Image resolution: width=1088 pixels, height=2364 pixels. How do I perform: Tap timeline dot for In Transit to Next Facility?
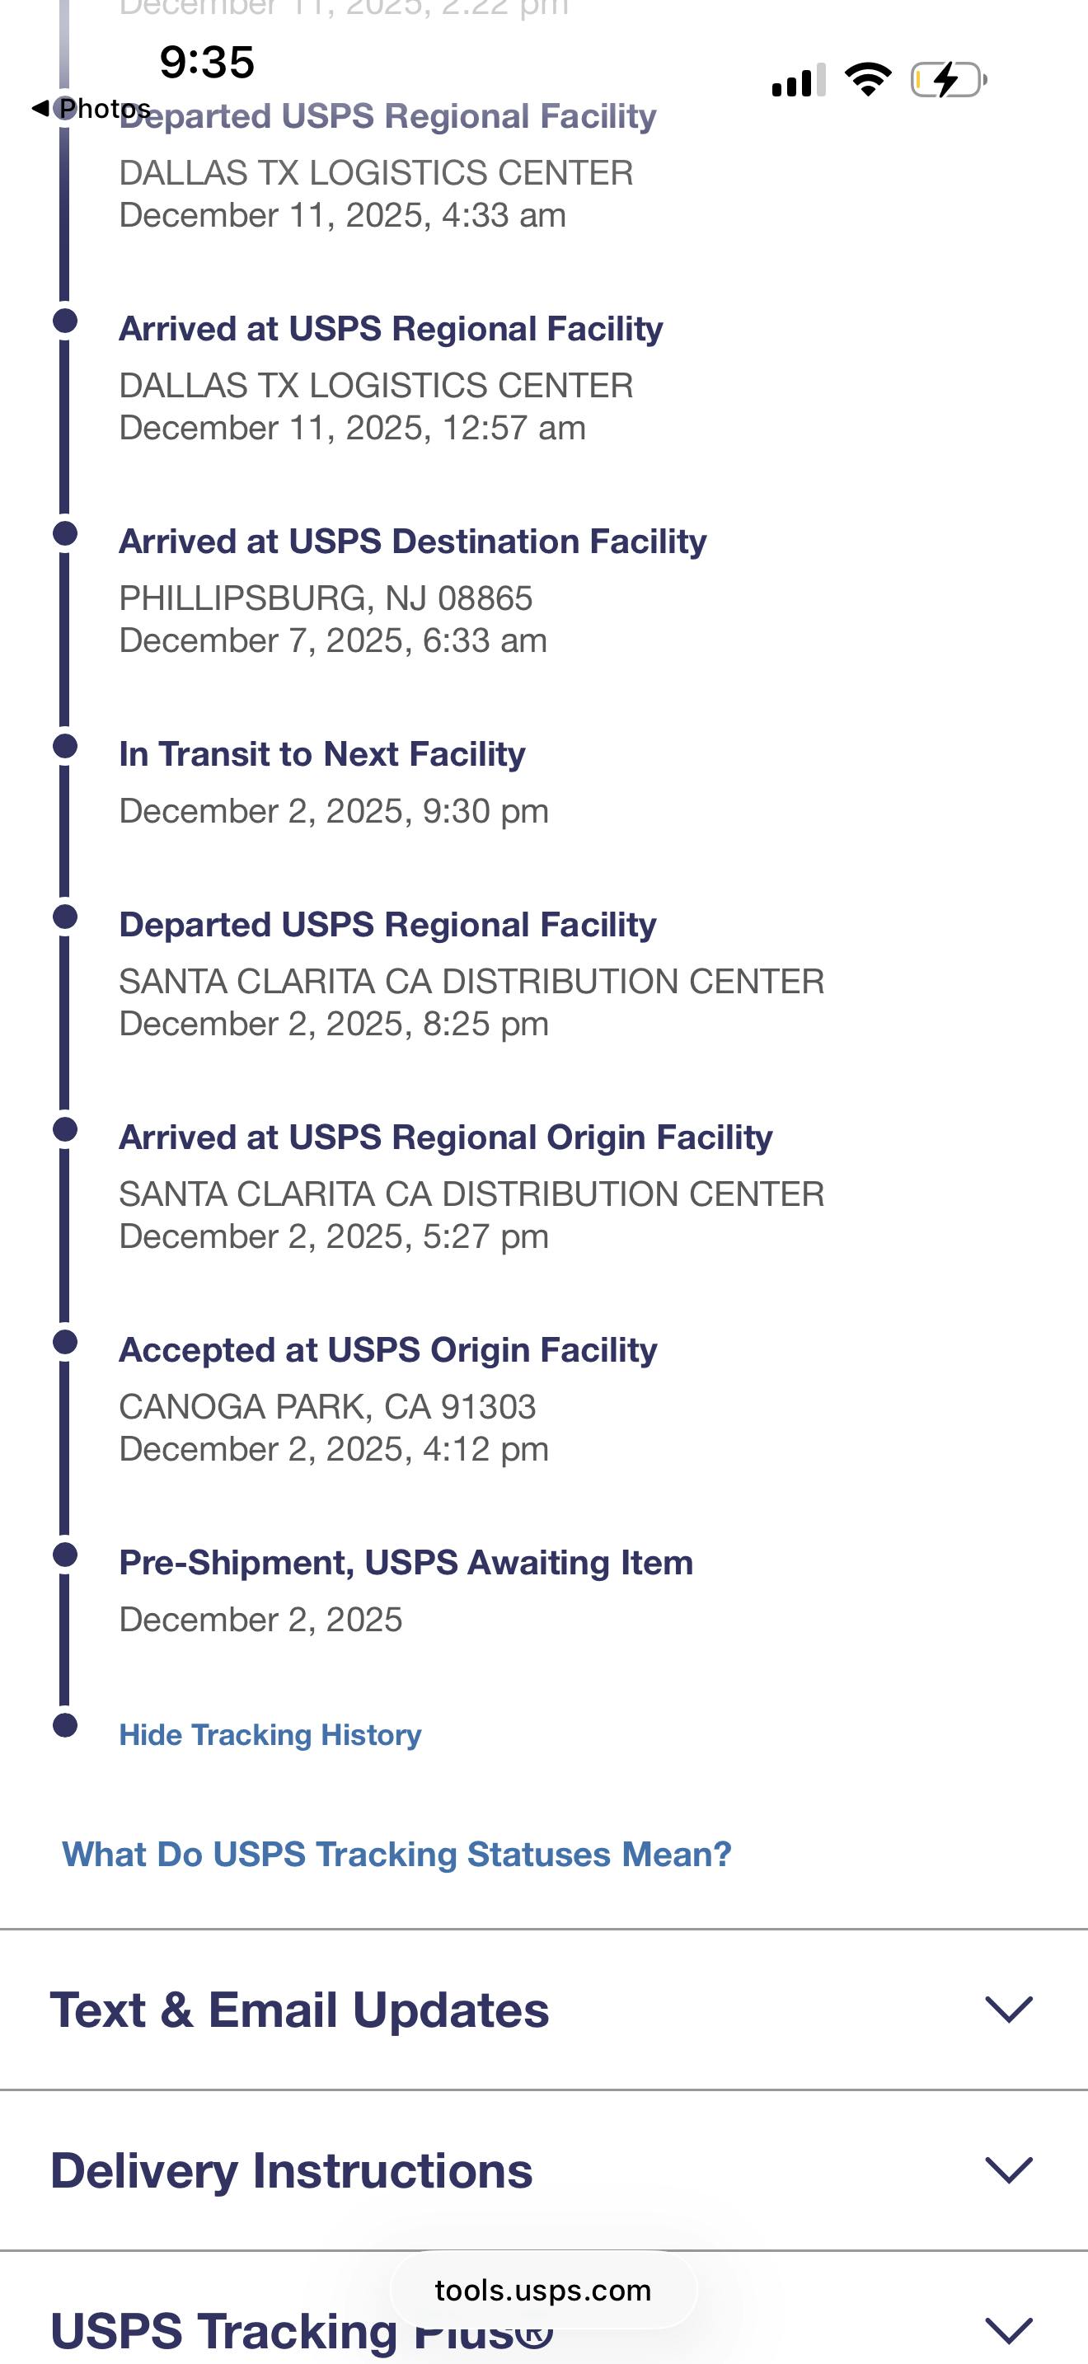65,746
